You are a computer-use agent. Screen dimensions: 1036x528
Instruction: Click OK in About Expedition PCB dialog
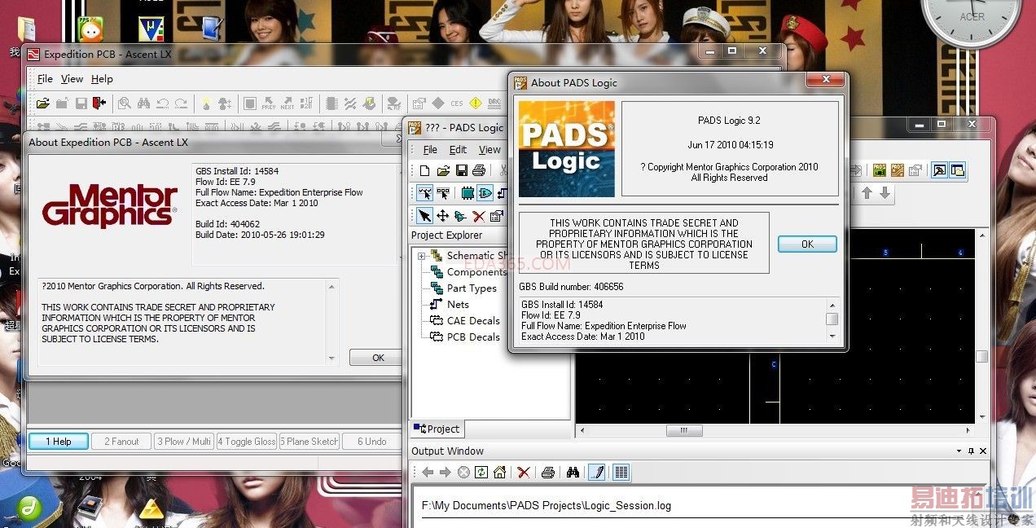(x=377, y=358)
